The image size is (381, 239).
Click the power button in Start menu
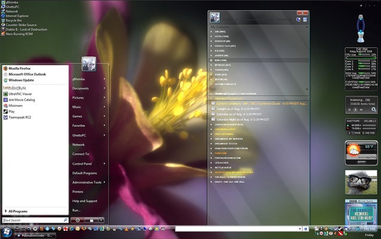(x=77, y=220)
